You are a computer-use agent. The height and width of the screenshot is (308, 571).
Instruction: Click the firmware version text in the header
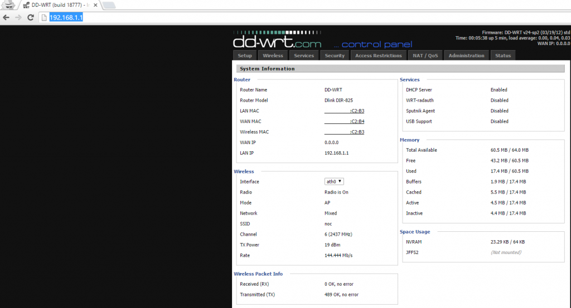(x=526, y=32)
